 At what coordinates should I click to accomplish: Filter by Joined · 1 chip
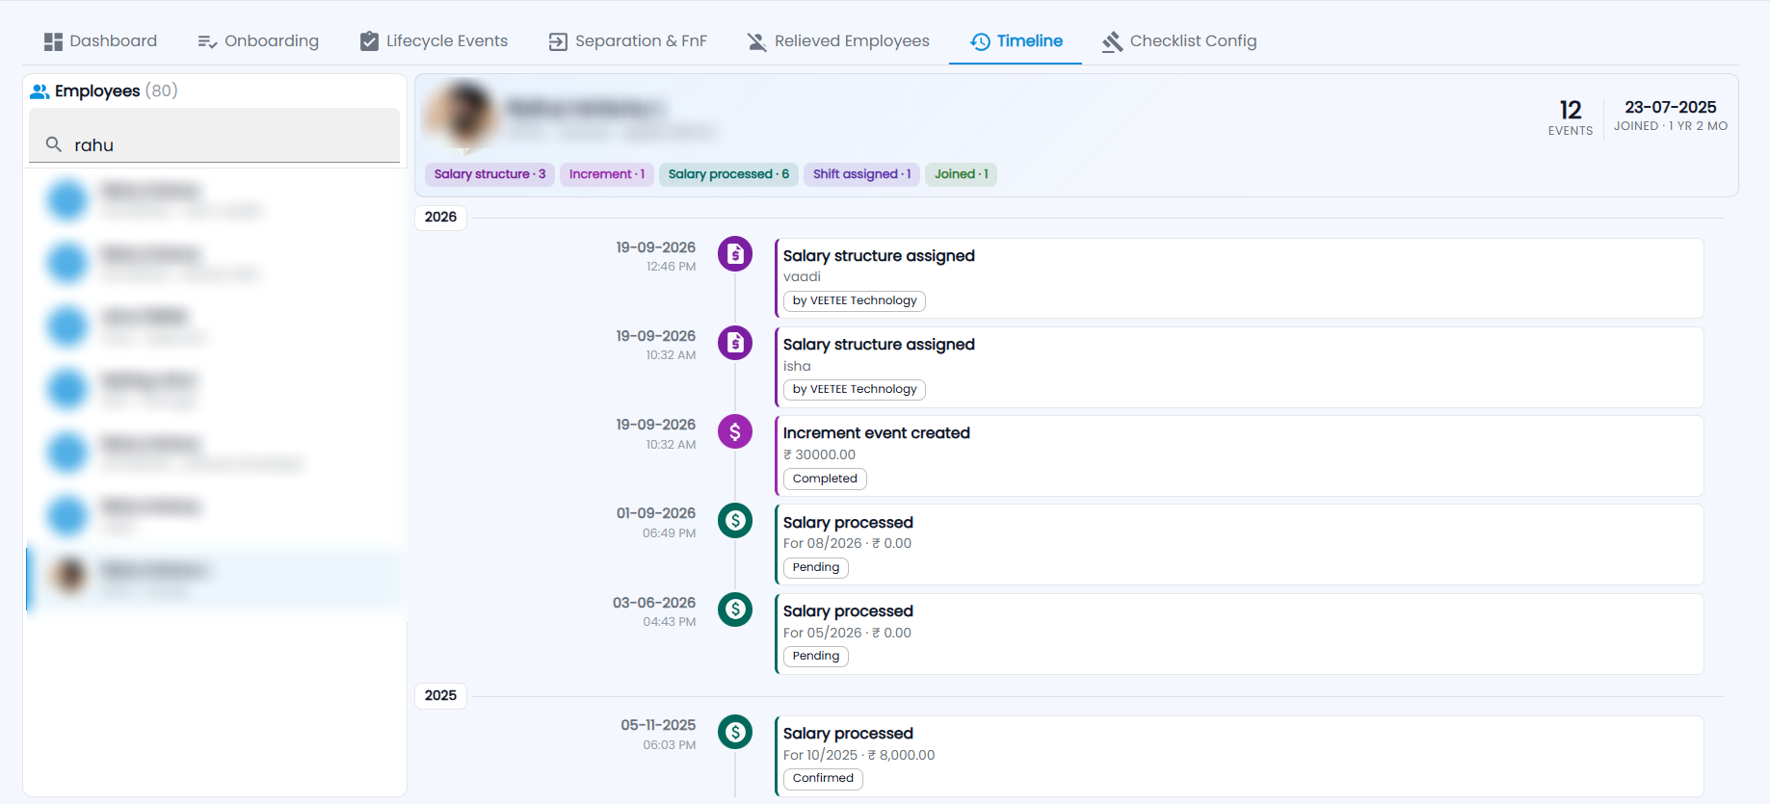coord(961,174)
